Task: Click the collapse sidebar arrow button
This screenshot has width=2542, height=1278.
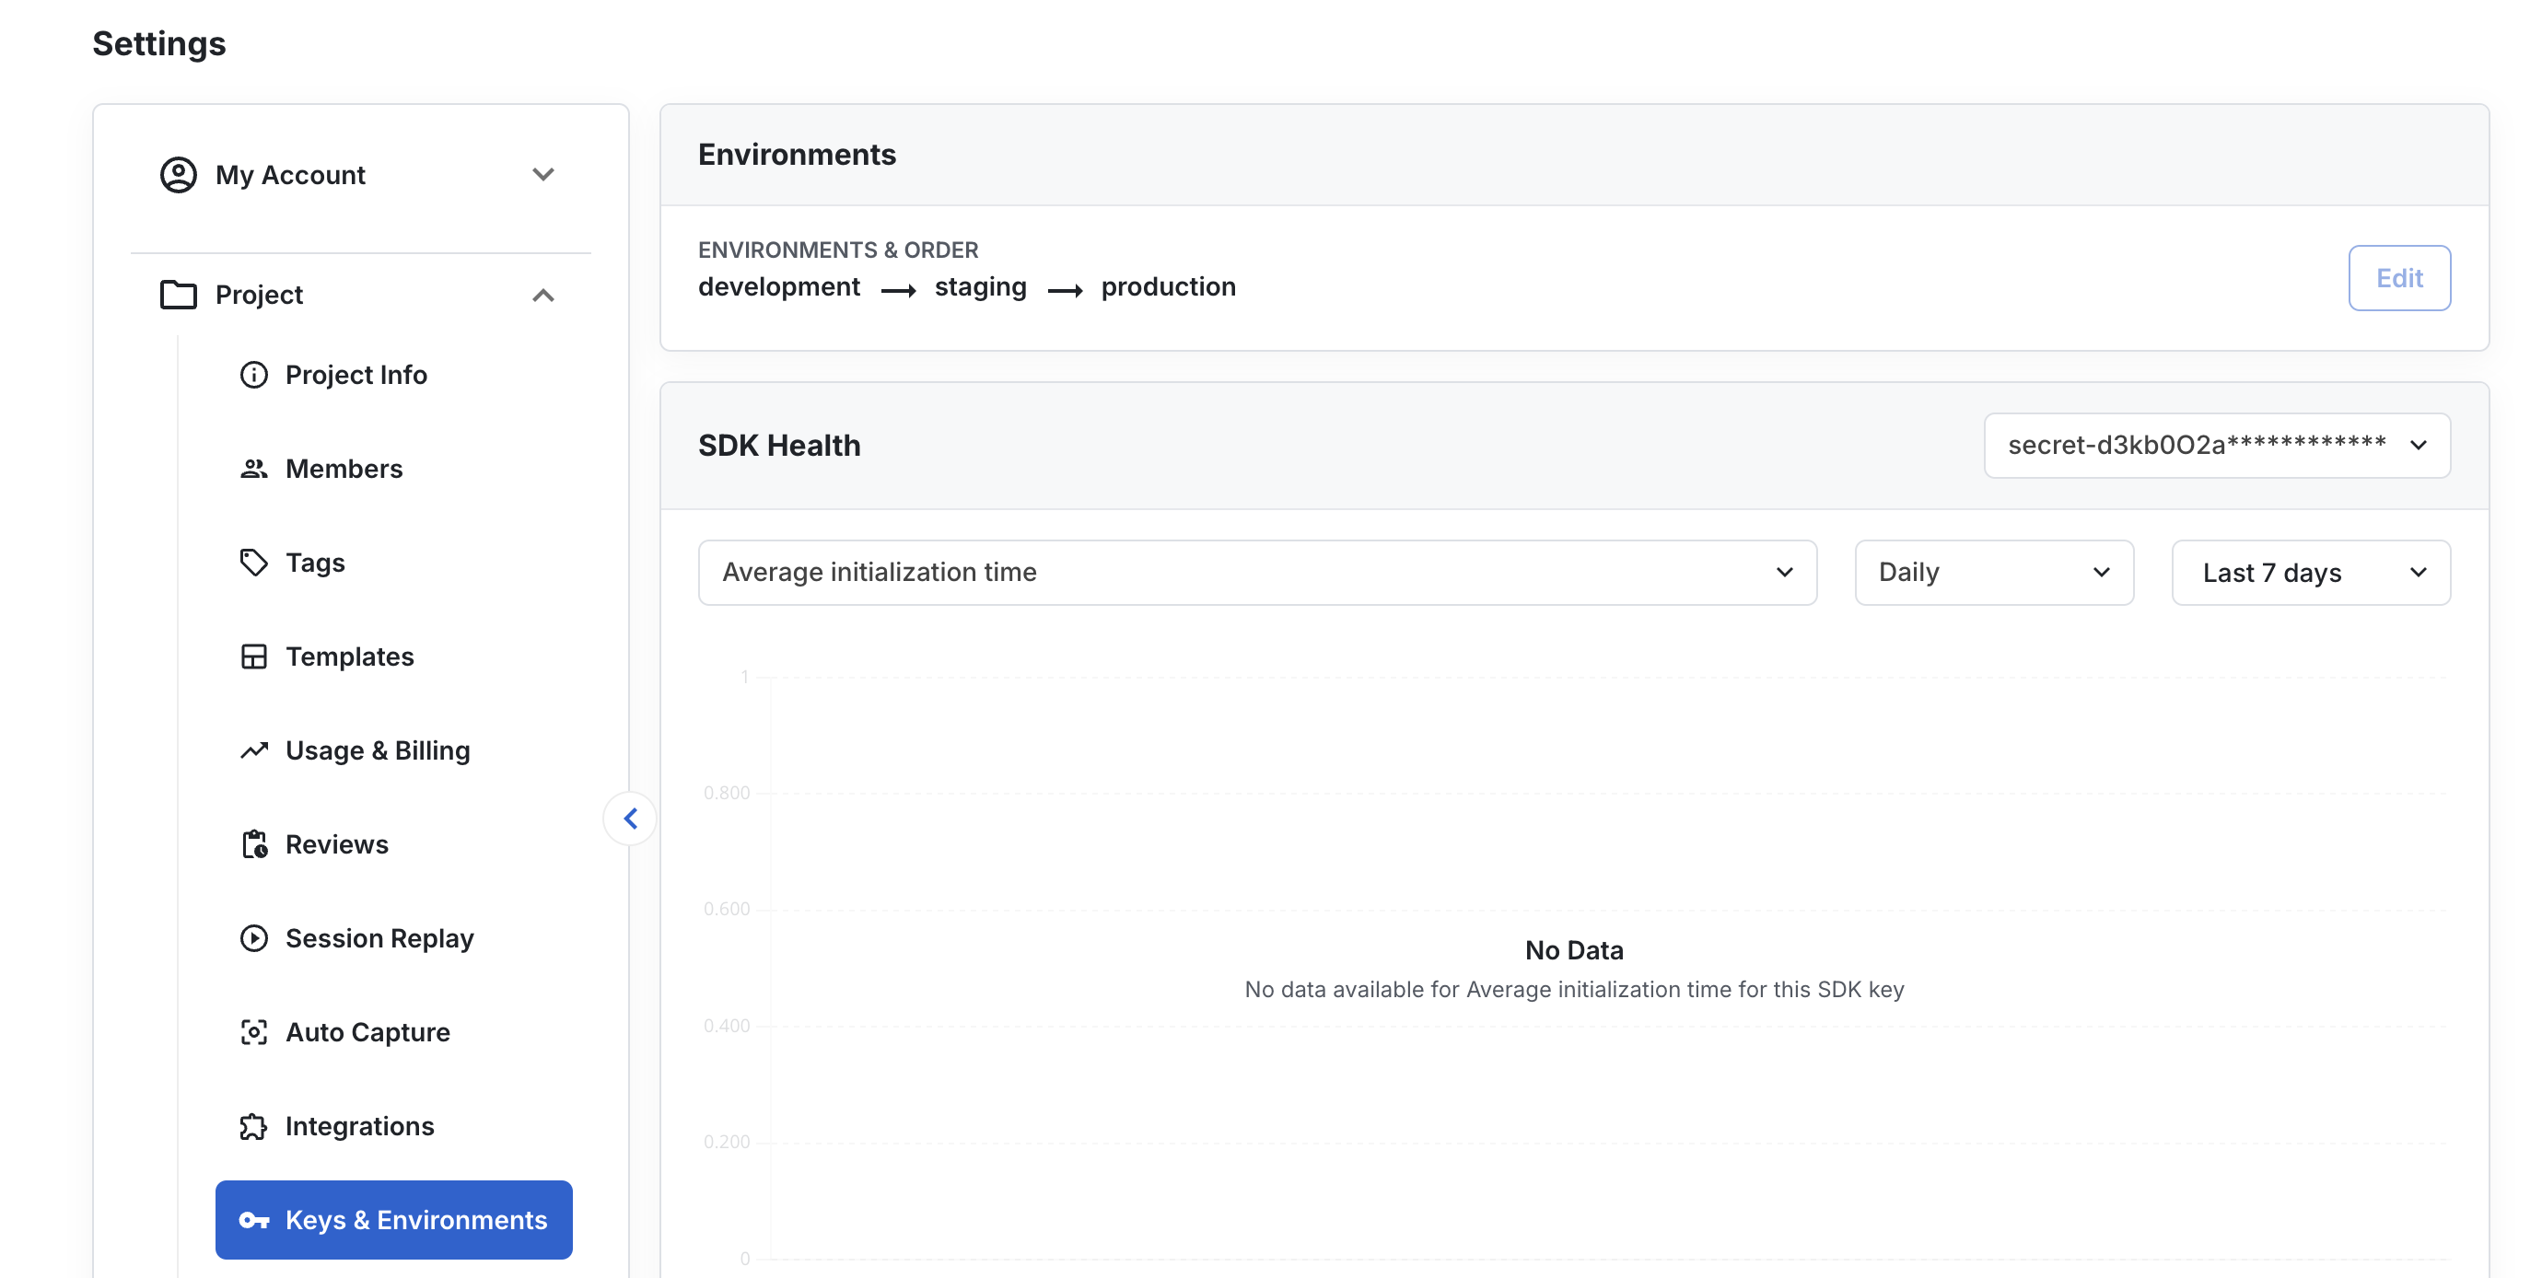Action: point(631,819)
